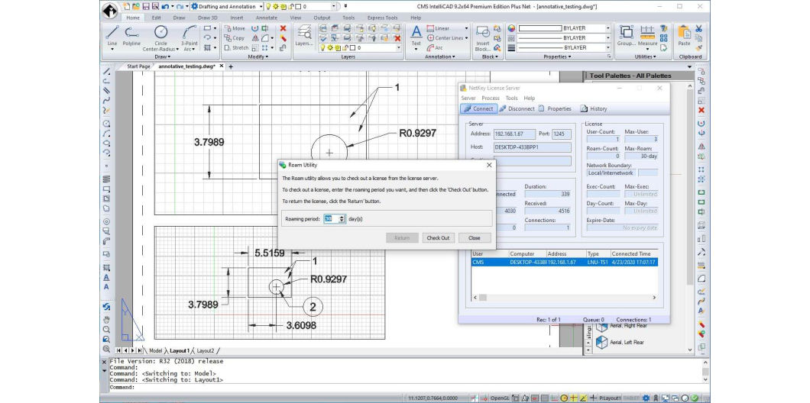Expand the Utilities panel

tap(645, 56)
